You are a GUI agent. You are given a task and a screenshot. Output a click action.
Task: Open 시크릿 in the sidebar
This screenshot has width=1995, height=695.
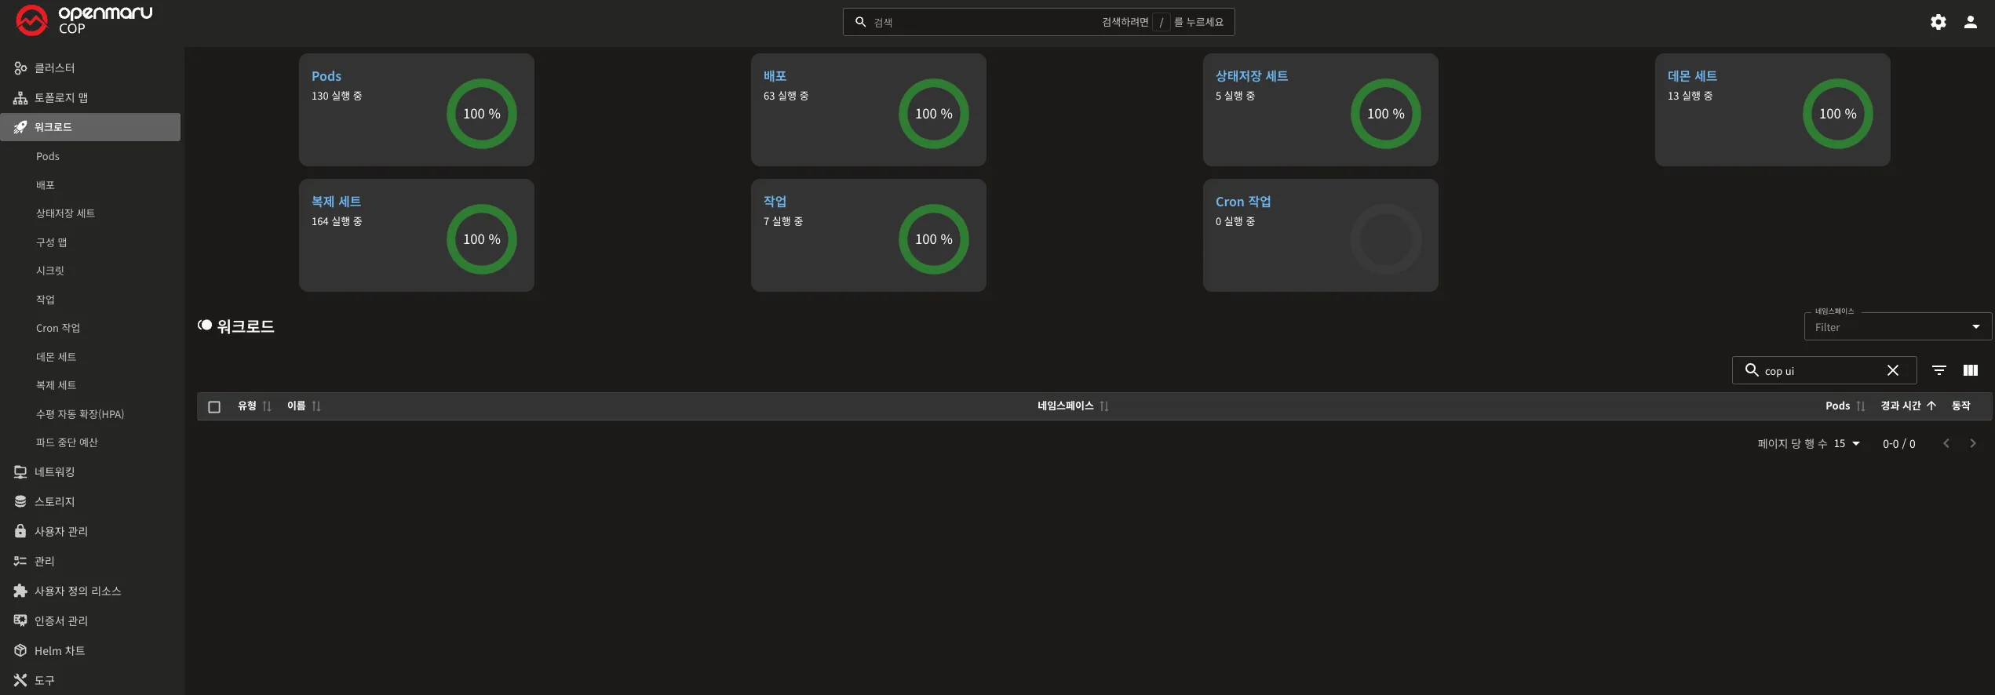(x=50, y=271)
